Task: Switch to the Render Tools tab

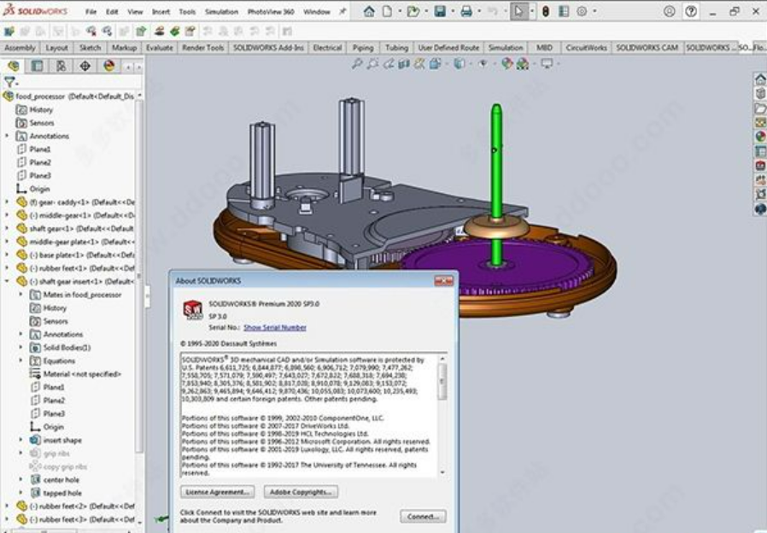Action: 203,48
